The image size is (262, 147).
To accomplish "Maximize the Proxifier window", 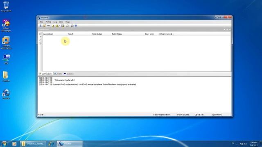I will click(222, 17).
